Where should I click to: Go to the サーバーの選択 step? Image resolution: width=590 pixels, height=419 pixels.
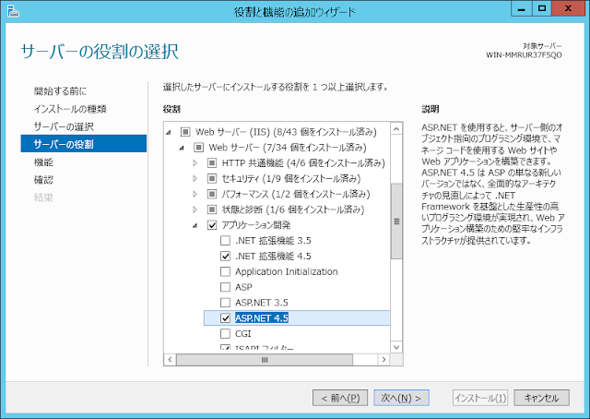coord(64,126)
